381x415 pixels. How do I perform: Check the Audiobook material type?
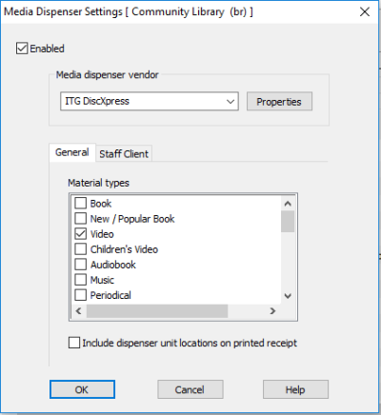81,265
